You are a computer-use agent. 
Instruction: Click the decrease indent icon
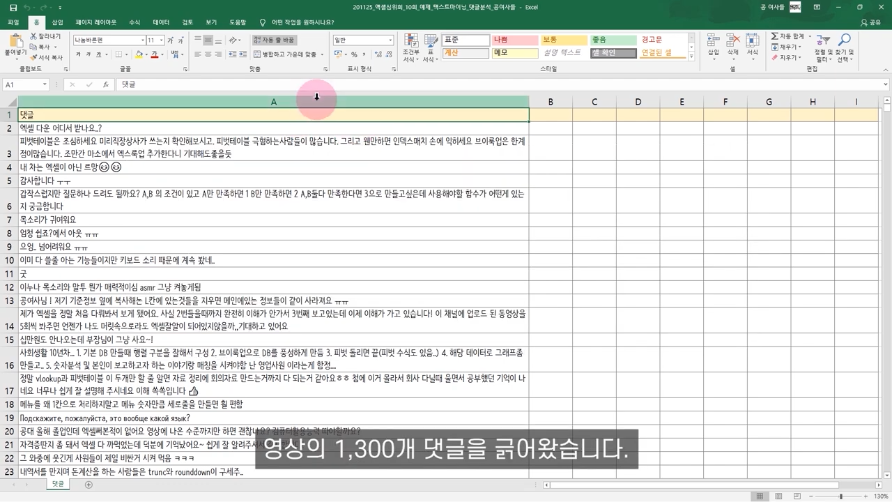click(231, 54)
